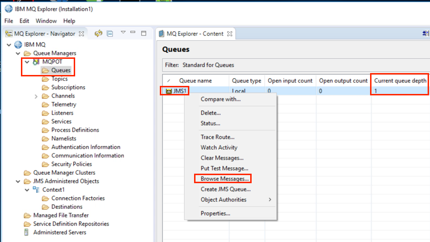Expand the Channels node
This screenshot has width=430, height=242.
click(36, 96)
